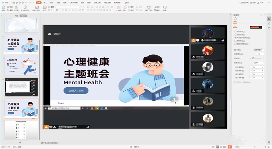
Task: Click the 新建幻灯片 new slide icon
Action: coord(36,7)
